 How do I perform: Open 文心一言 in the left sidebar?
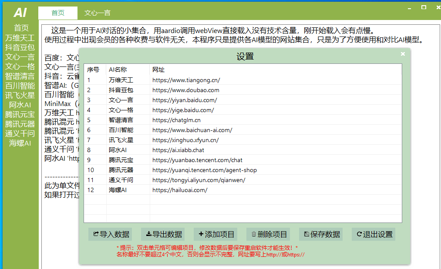(x=20, y=57)
